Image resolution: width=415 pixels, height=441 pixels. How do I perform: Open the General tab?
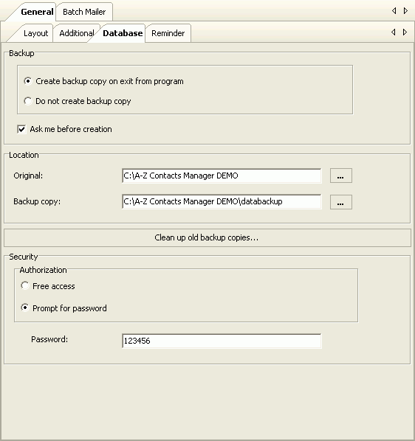(x=37, y=12)
